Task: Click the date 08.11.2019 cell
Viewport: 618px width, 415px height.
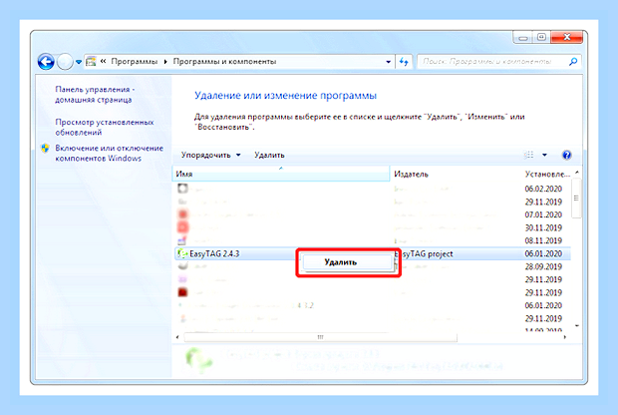Action: click(x=543, y=240)
